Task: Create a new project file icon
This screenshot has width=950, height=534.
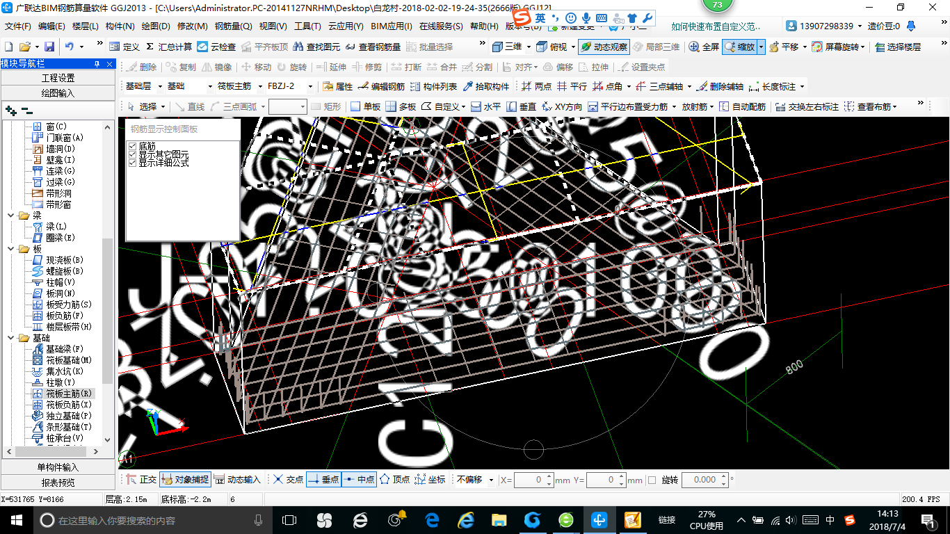Action: click(8, 47)
